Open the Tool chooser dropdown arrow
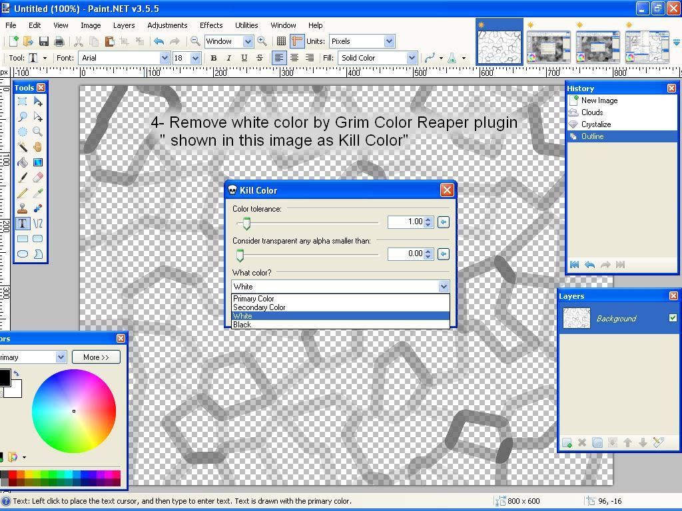 pos(45,58)
